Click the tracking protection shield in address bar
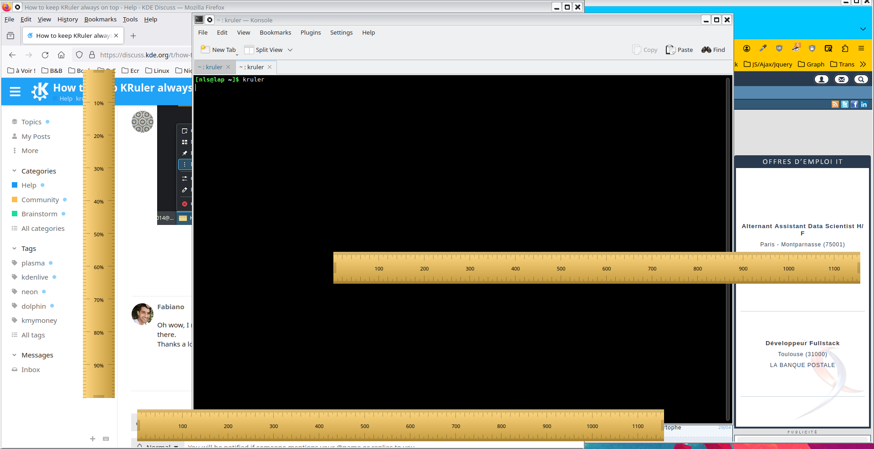 tap(79, 55)
